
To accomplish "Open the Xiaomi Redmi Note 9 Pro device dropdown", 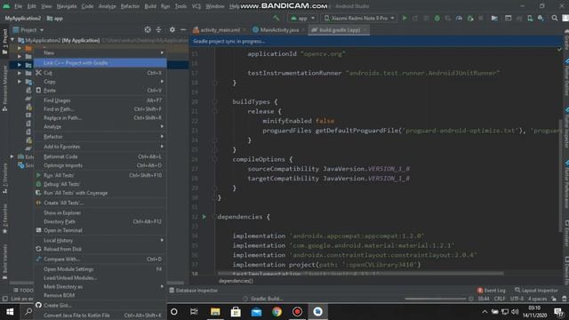I will 359,18.
